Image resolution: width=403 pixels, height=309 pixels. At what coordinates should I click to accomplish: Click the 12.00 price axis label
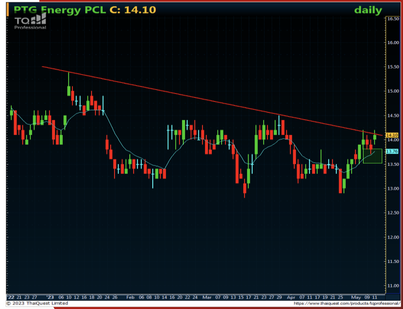(393, 237)
